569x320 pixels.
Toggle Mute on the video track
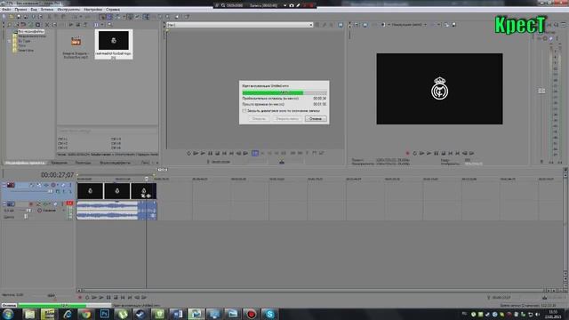pyautogui.click(x=63, y=185)
